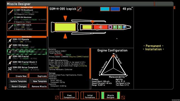Select saved missile SGM-112 Riposte
180x101 pixels.
pyautogui.click(x=27, y=40)
